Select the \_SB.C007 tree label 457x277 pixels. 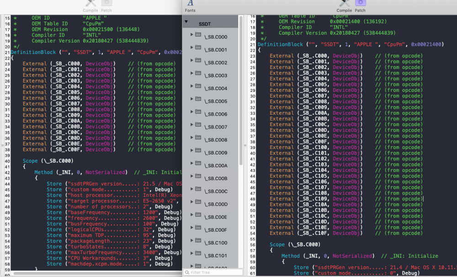pyautogui.click(x=216, y=127)
